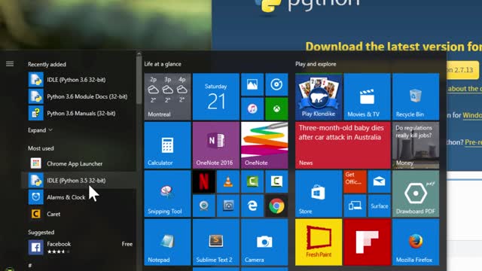Open the Caret app

[x=78, y=214]
